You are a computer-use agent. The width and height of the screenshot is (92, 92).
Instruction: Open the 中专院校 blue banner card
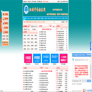[37, 58]
